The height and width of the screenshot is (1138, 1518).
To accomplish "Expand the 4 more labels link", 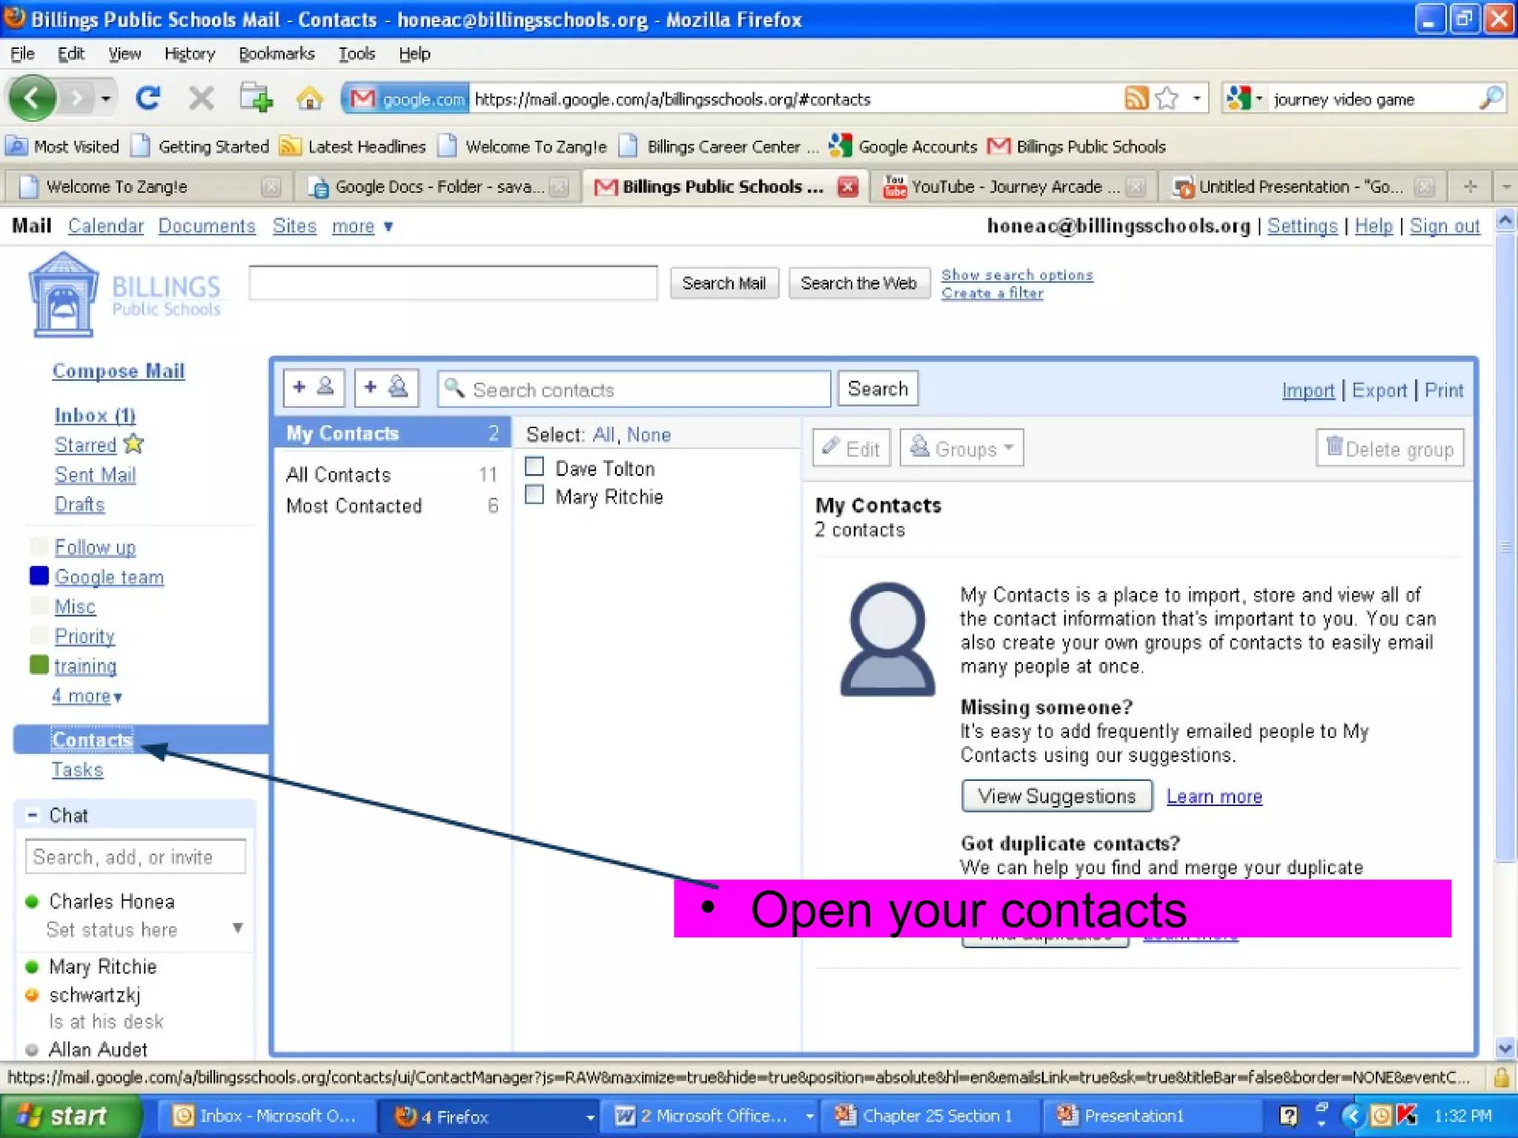I will tap(87, 696).
